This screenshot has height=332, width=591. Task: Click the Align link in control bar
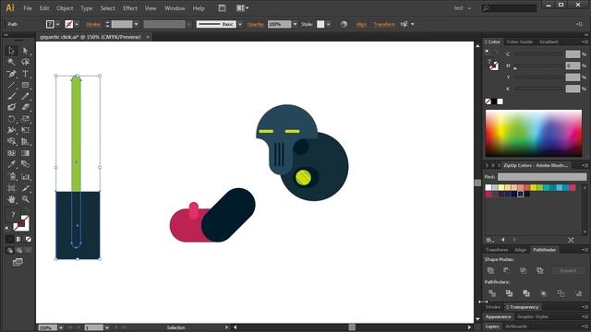tap(361, 24)
